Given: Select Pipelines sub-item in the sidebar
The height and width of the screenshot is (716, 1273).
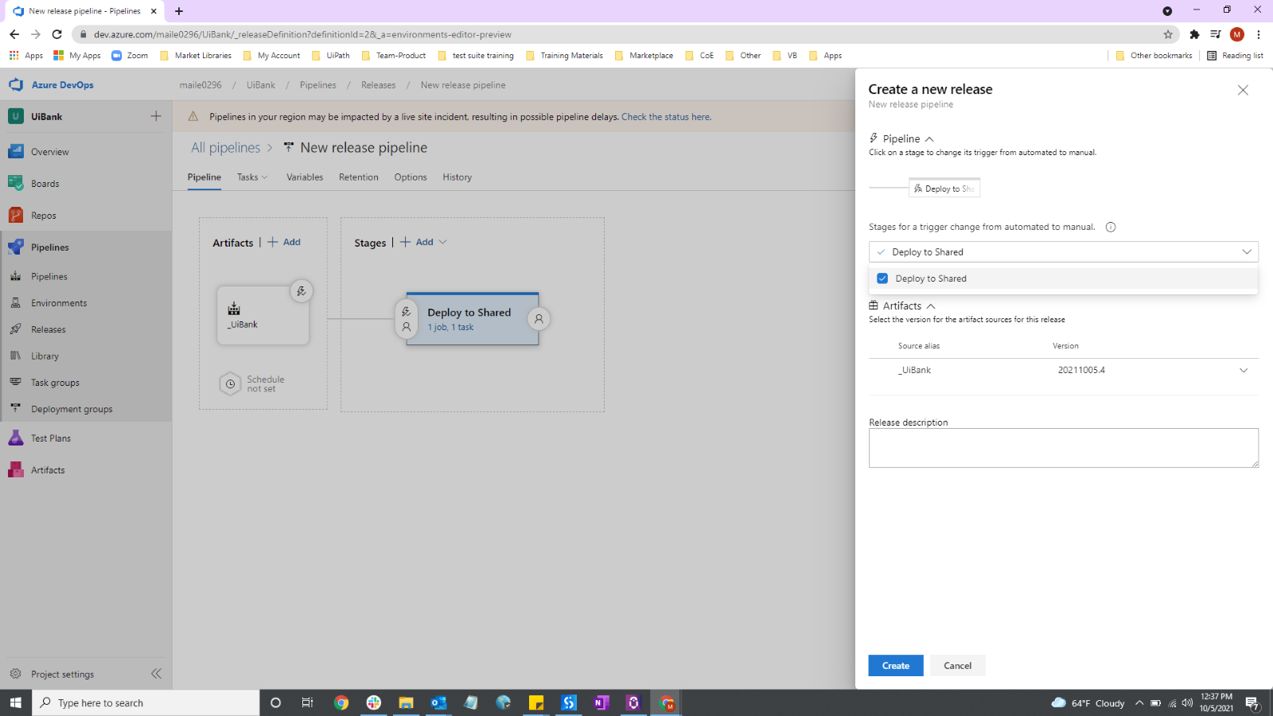Looking at the screenshot, I should pyautogui.click(x=49, y=277).
